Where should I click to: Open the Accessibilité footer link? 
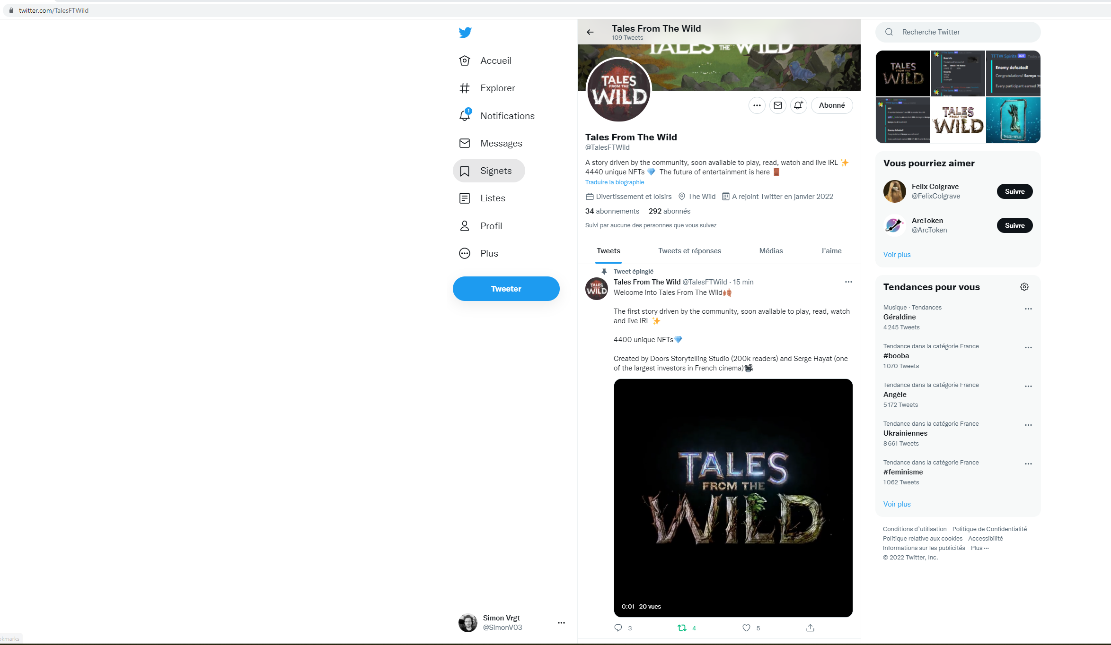coord(985,539)
